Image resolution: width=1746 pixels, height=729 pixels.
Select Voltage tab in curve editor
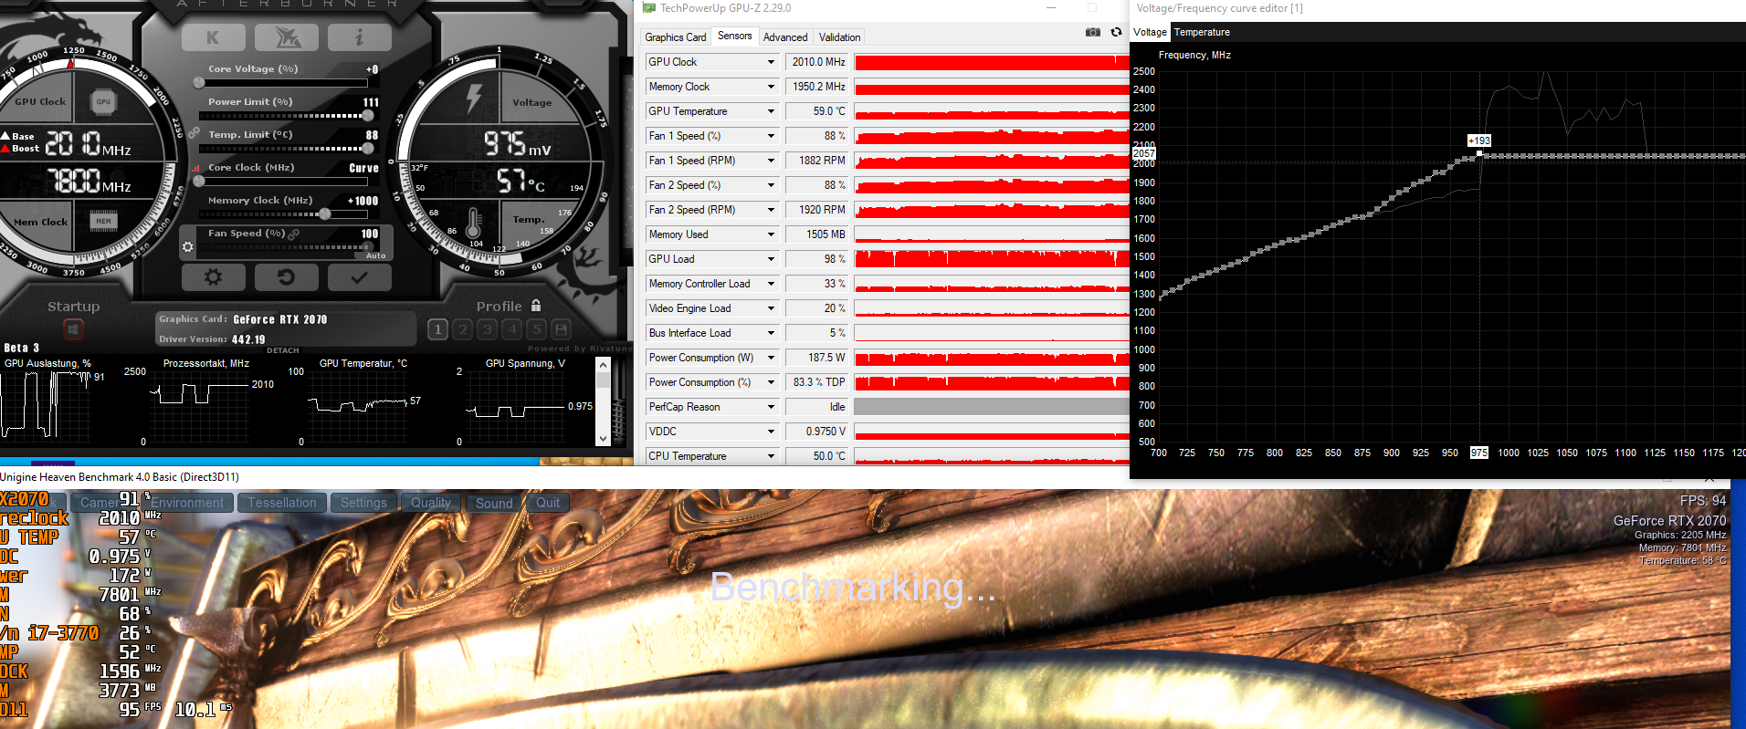[1150, 32]
